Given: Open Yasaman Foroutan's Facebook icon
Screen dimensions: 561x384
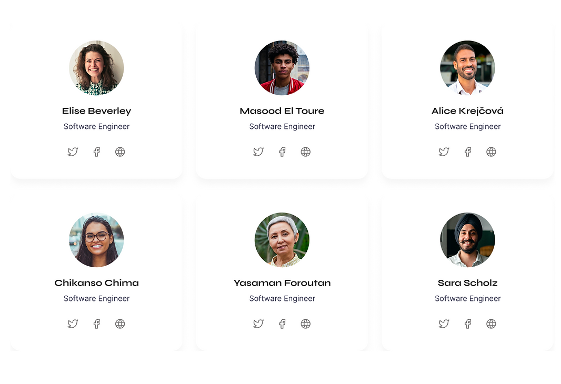Looking at the screenshot, I should click(282, 324).
